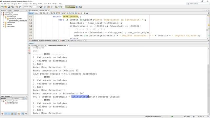Click the red Start Macro Recording icon

click(x=79, y=13)
